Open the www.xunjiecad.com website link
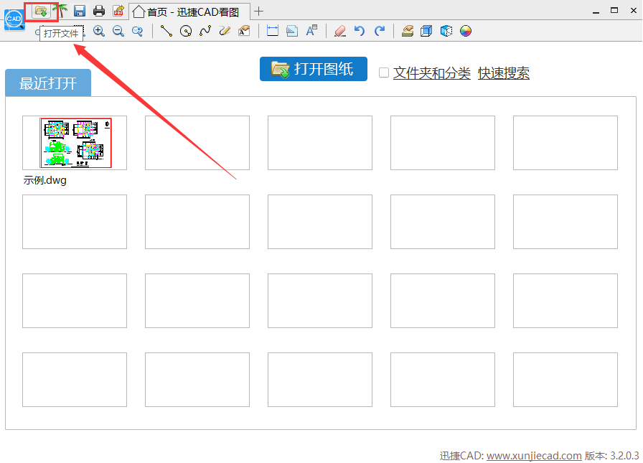The height and width of the screenshot is (463, 643). [533, 455]
